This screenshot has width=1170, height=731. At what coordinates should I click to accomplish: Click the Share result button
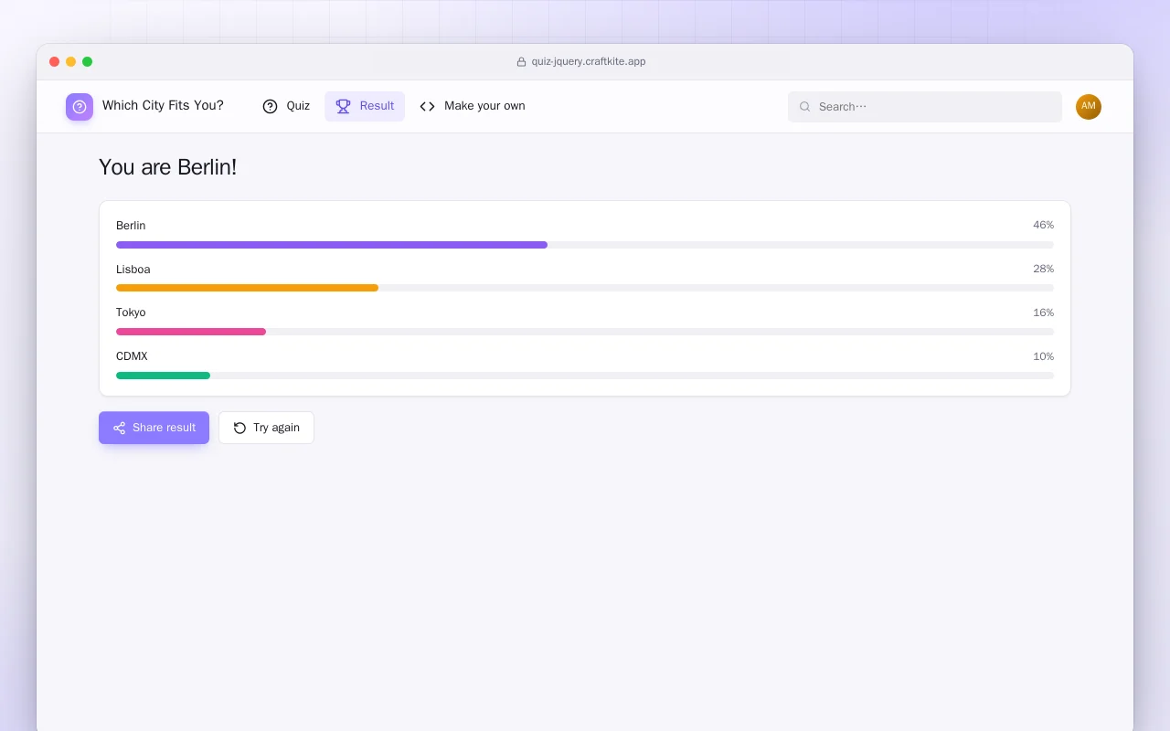(154, 428)
